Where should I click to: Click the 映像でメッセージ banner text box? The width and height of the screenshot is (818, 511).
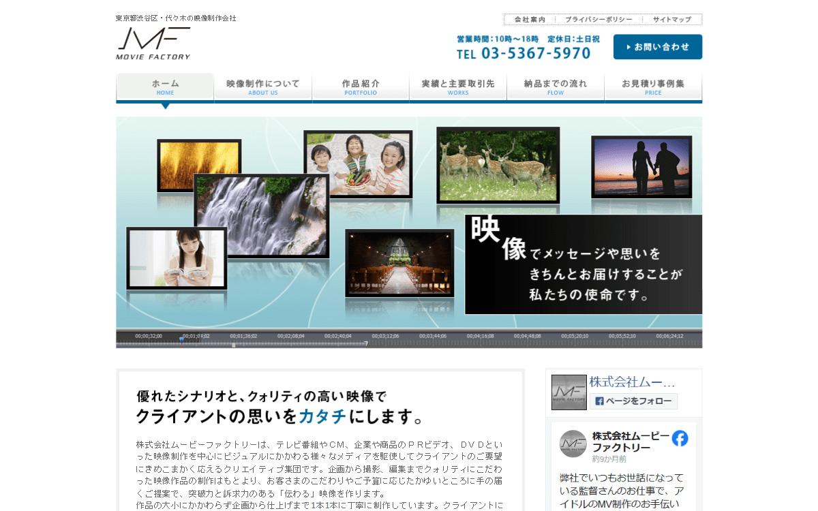584,264
